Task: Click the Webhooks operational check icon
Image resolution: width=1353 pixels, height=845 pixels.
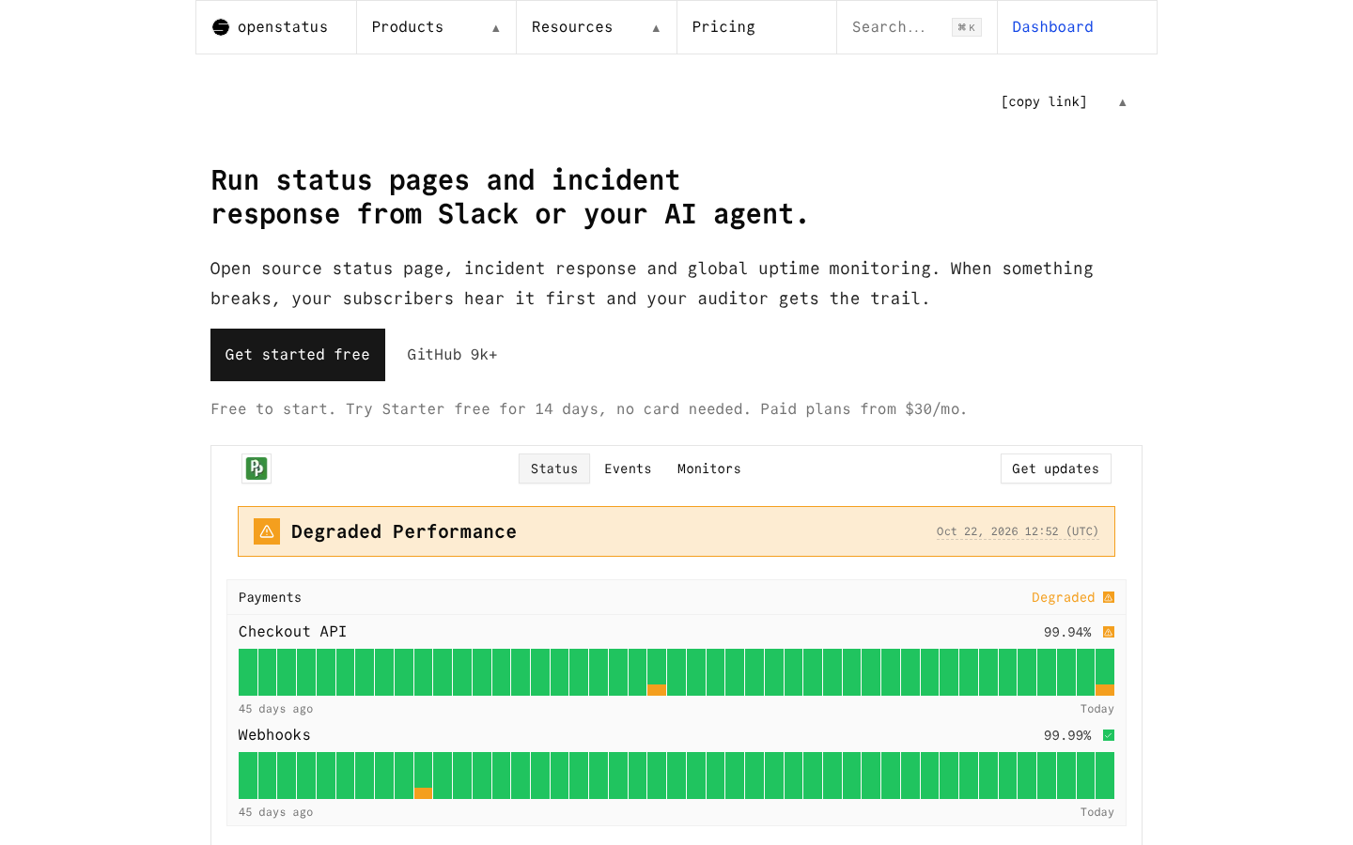Action: click(x=1109, y=735)
